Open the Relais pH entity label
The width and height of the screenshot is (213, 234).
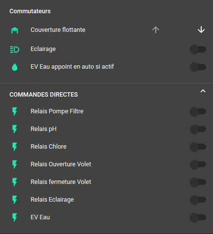[x=44, y=129]
